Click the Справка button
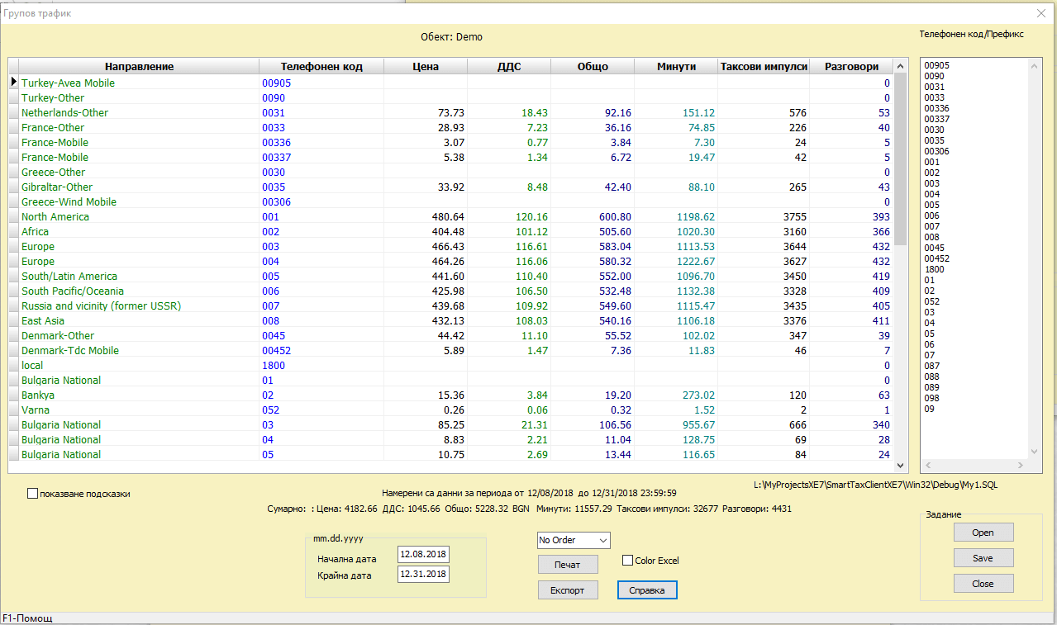1057x625 pixels. point(647,590)
